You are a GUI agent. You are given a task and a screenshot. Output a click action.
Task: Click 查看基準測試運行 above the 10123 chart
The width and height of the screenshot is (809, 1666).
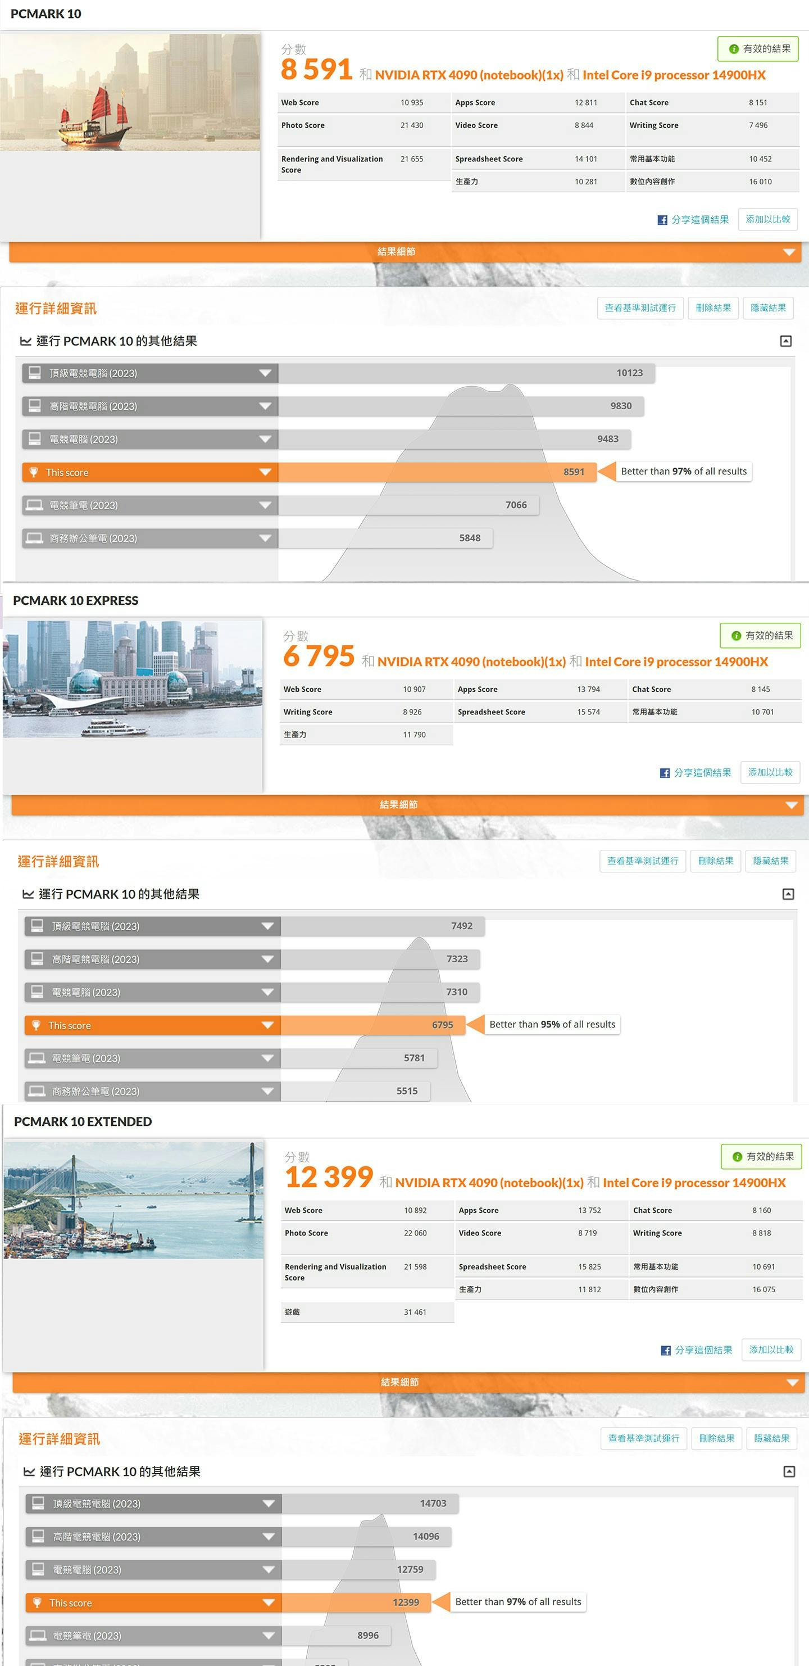pyautogui.click(x=640, y=308)
